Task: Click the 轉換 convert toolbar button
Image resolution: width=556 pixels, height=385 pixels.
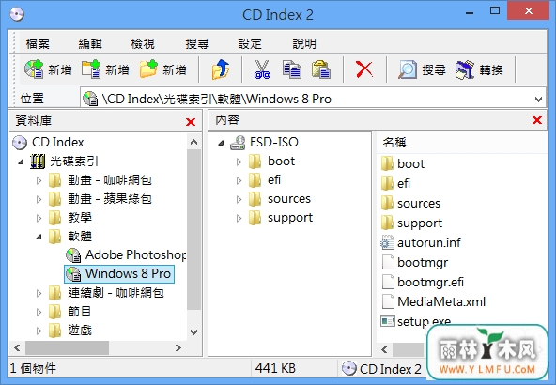Action: pos(479,69)
